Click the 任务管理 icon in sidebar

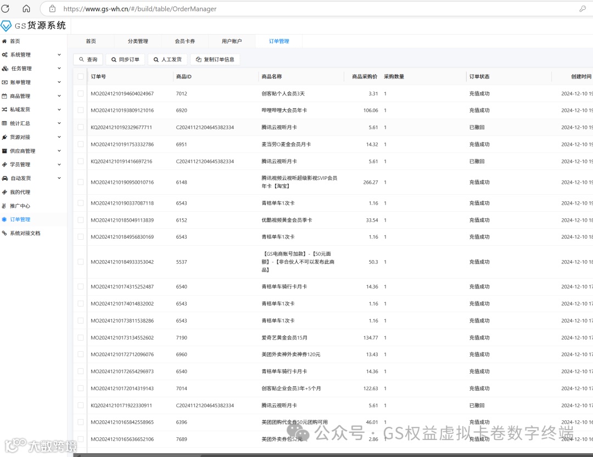coord(5,69)
